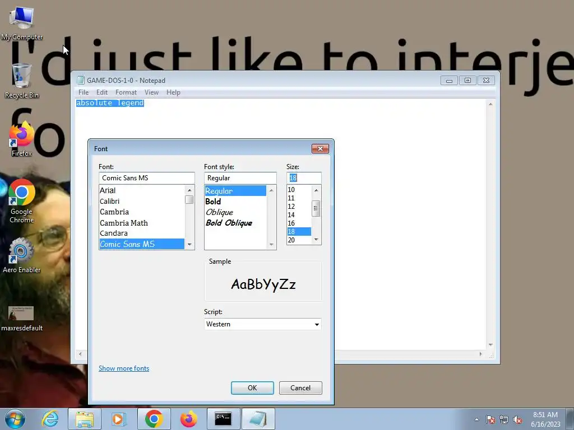
Task: Select Cambria in the font list
Action: coord(142,212)
